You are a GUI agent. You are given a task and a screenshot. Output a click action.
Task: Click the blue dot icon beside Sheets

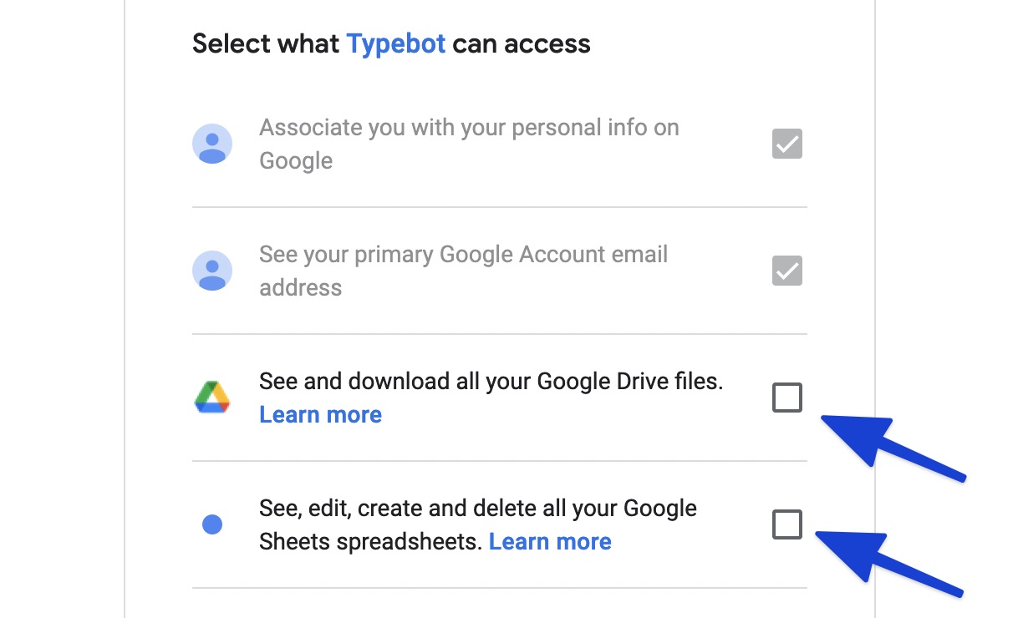tap(212, 524)
